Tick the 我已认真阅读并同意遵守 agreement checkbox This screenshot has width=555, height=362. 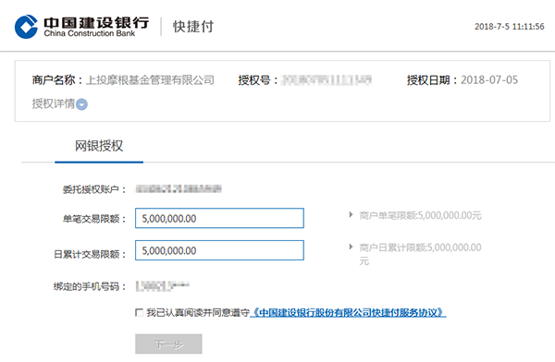(139, 312)
